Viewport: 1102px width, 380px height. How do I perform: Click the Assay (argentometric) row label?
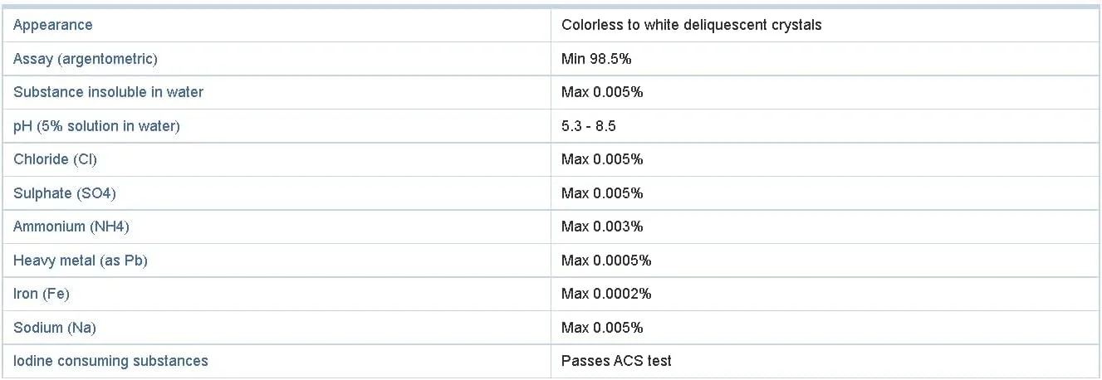pos(85,59)
